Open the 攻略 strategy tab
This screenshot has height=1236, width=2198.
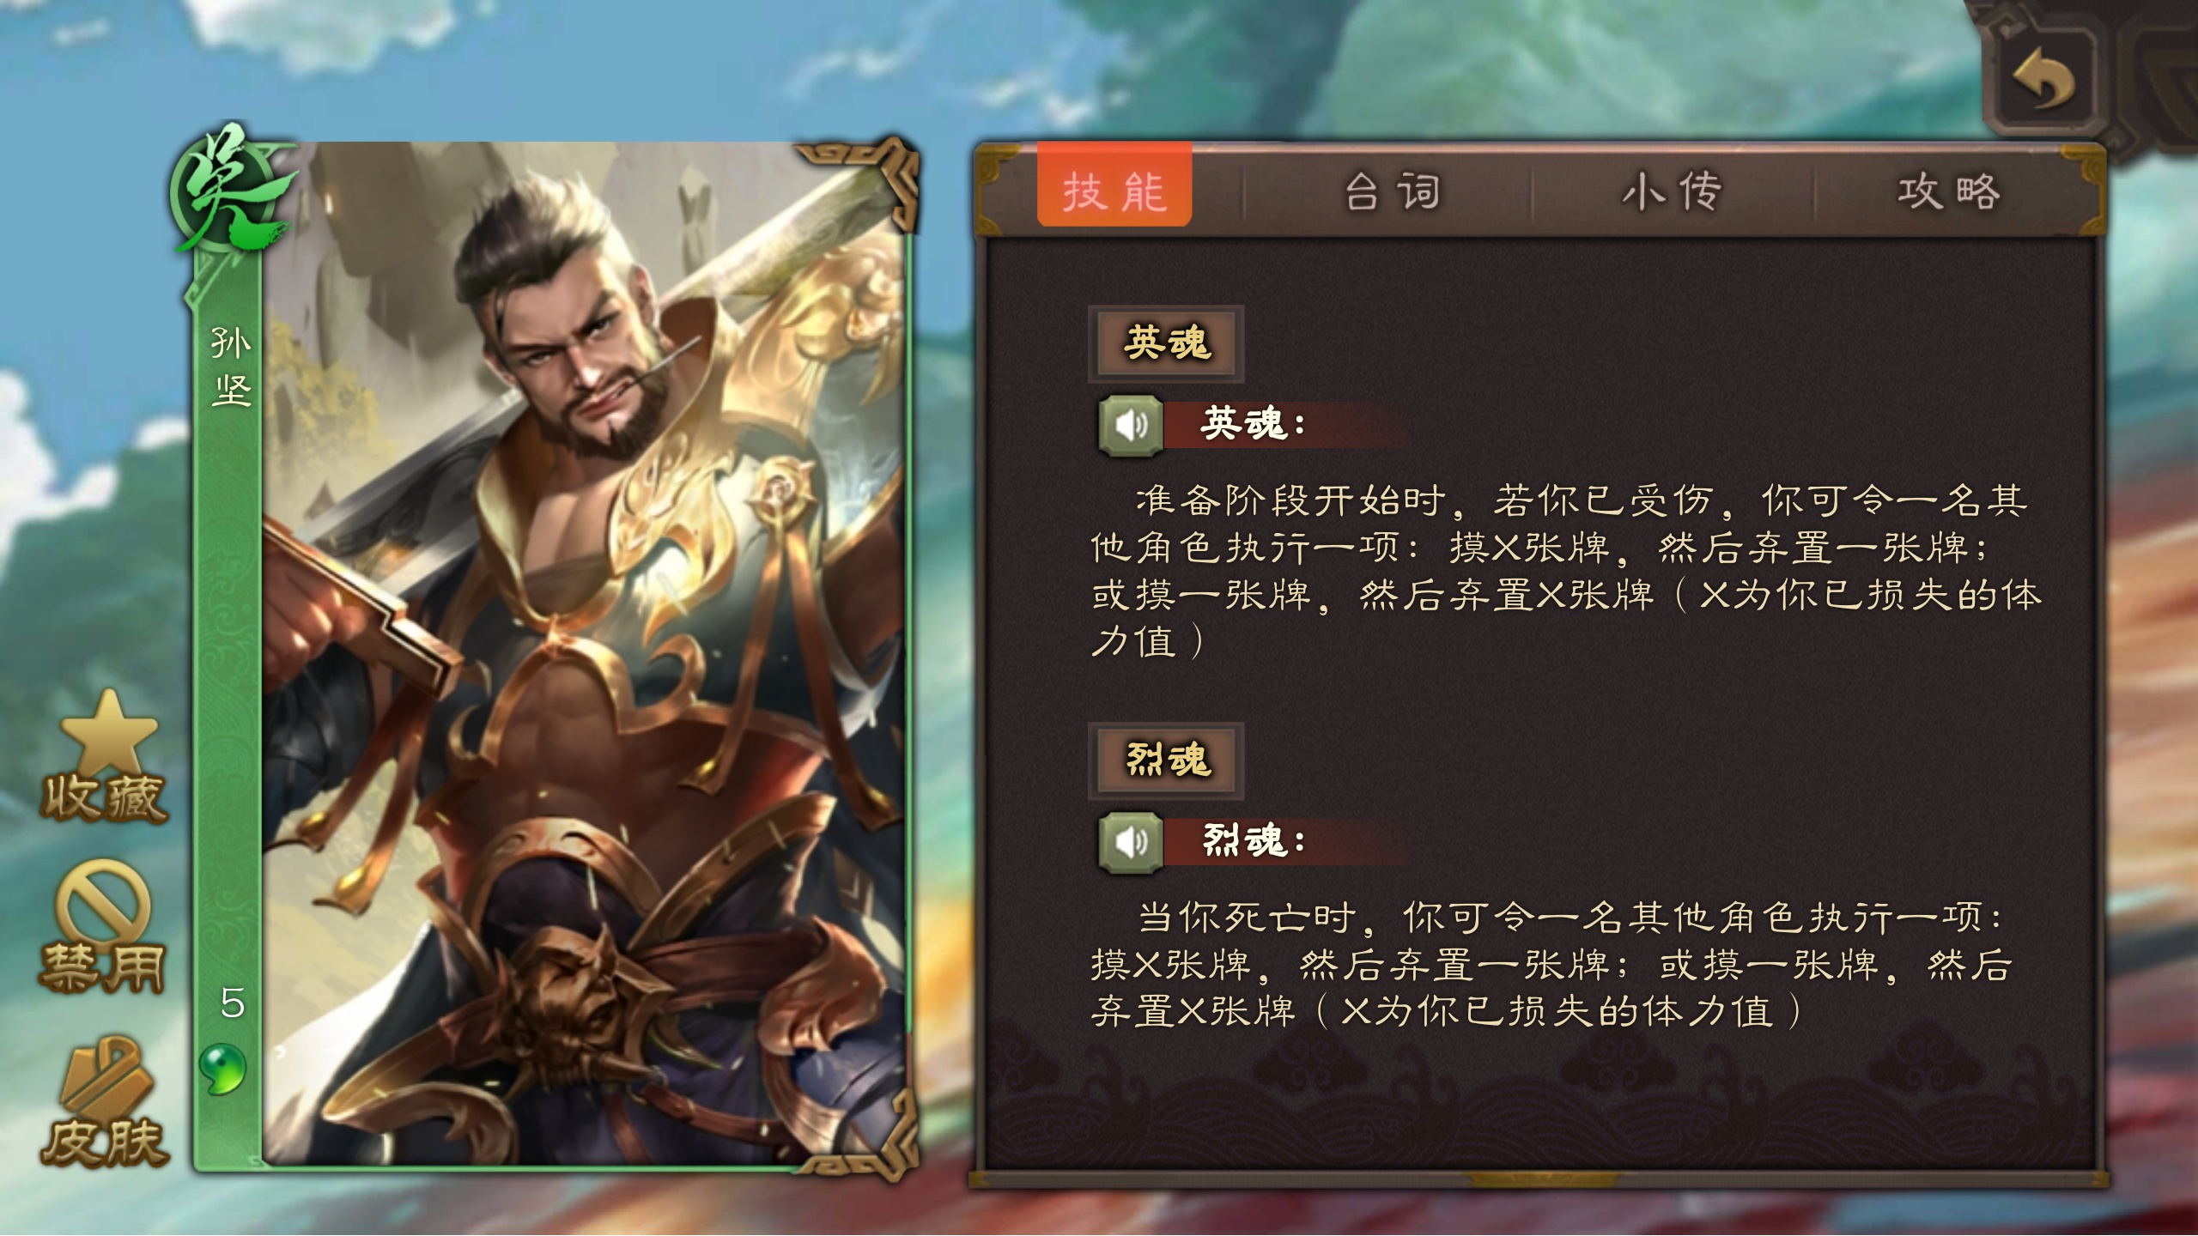[1949, 191]
